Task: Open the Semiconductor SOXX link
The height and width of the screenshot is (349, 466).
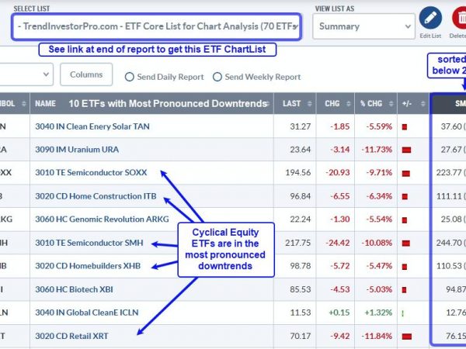Action: point(91,172)
